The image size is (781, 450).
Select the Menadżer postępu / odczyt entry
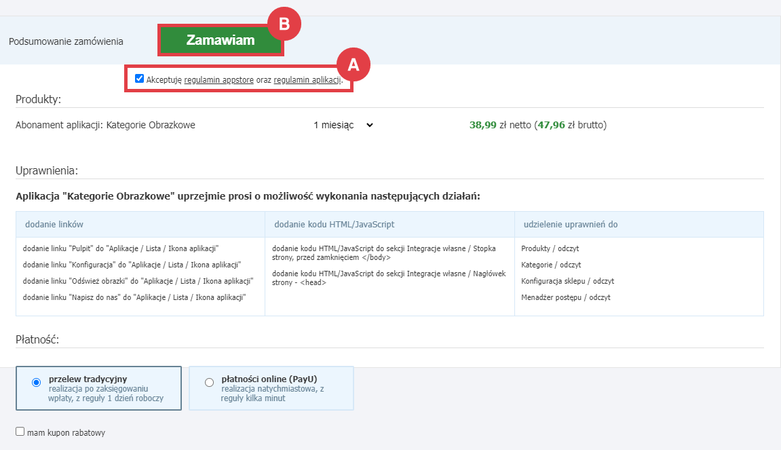pos(565,297)
